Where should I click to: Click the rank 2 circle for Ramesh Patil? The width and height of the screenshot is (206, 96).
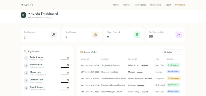[26, 66]
